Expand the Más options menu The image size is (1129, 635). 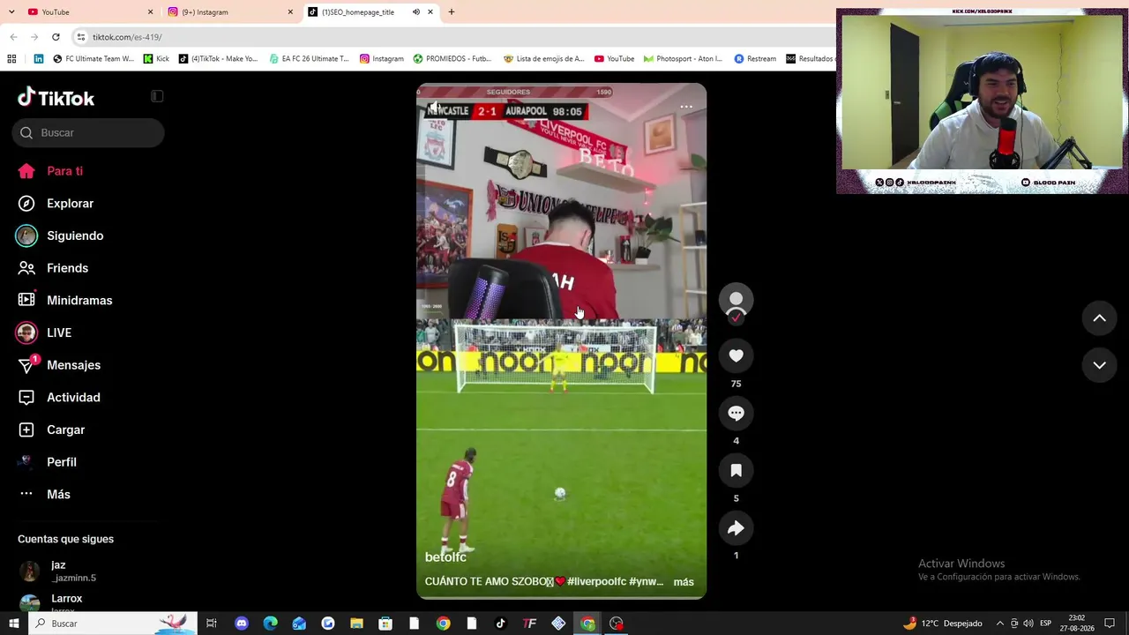(x=44, y=495)
